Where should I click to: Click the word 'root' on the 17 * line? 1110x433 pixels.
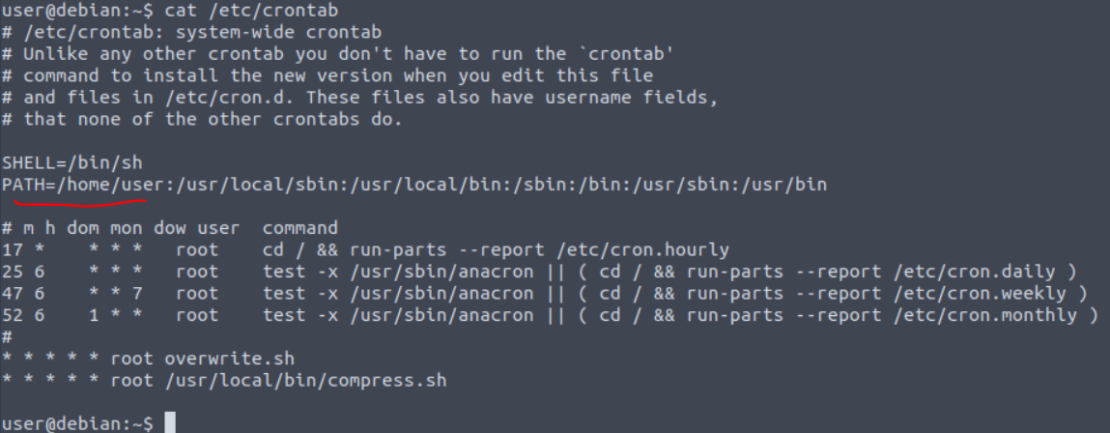(197, 250)
